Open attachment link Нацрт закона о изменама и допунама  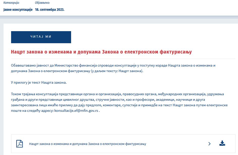[87, 144]
